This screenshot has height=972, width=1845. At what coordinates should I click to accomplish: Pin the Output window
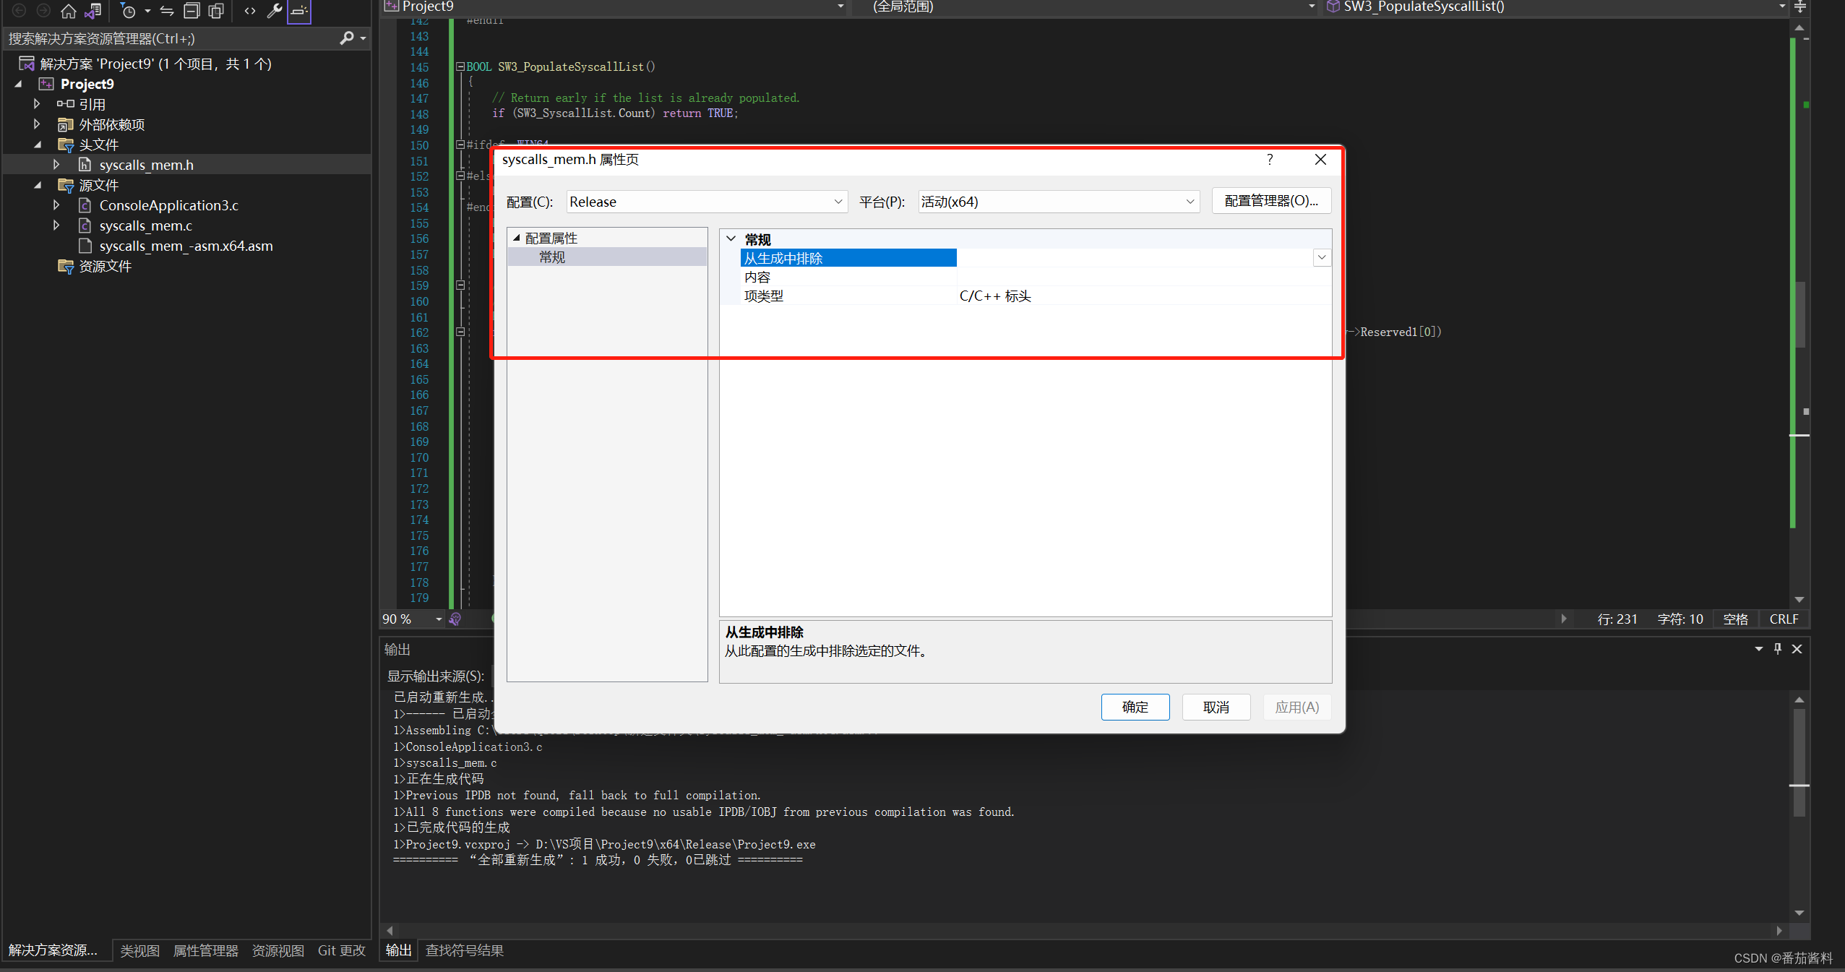(x=1778, y=649)
